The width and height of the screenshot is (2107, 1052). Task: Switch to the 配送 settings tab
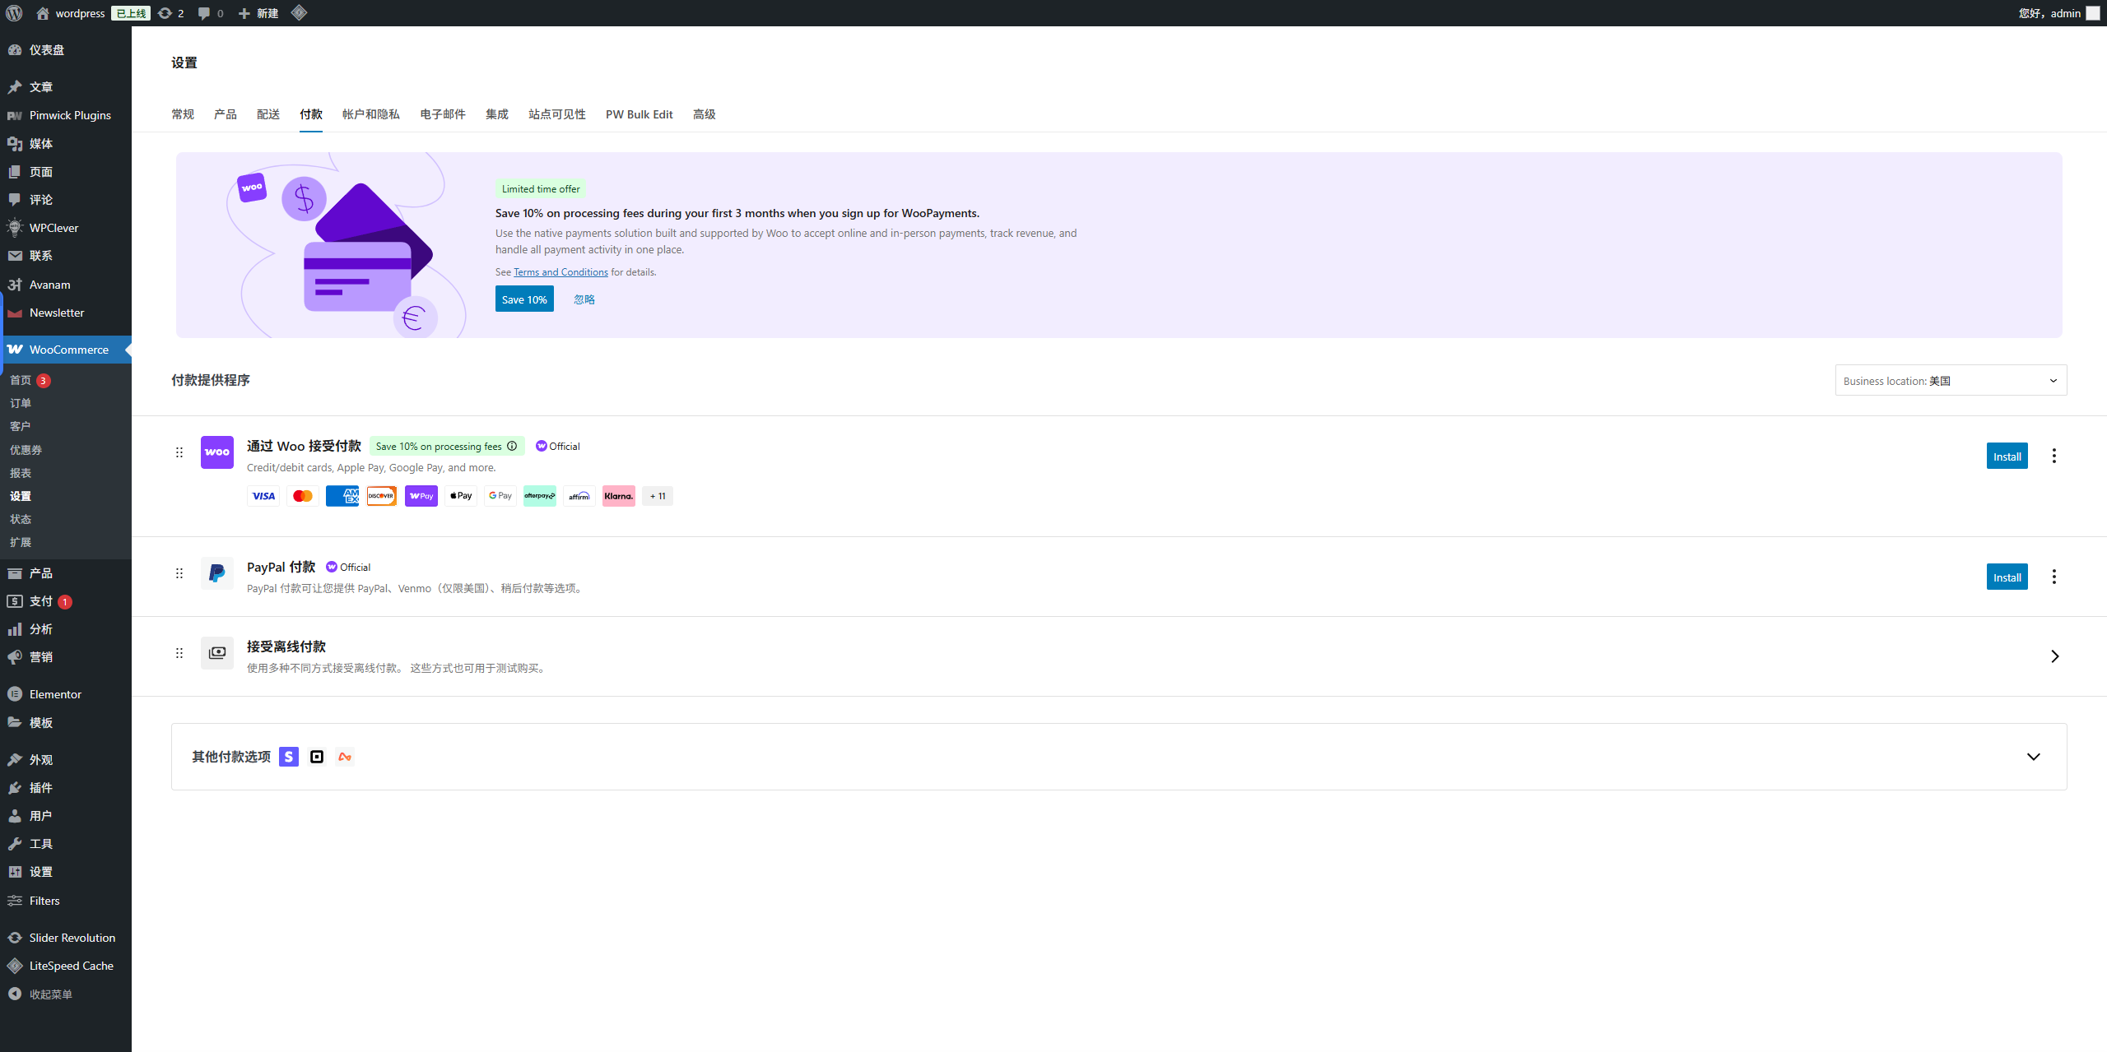point(268,114)
